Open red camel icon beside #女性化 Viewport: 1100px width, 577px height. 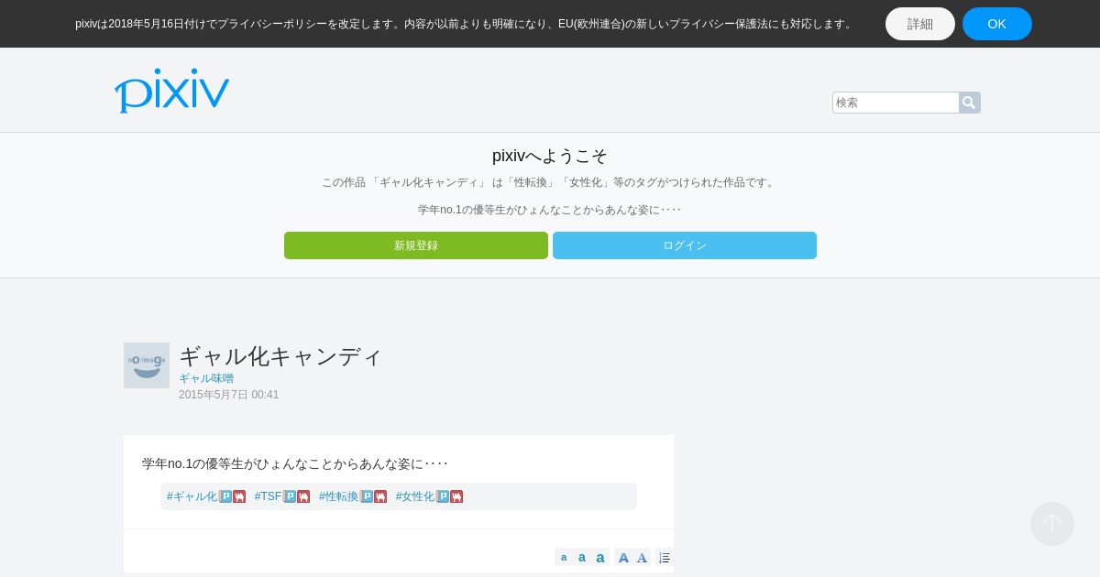point(456,496)
